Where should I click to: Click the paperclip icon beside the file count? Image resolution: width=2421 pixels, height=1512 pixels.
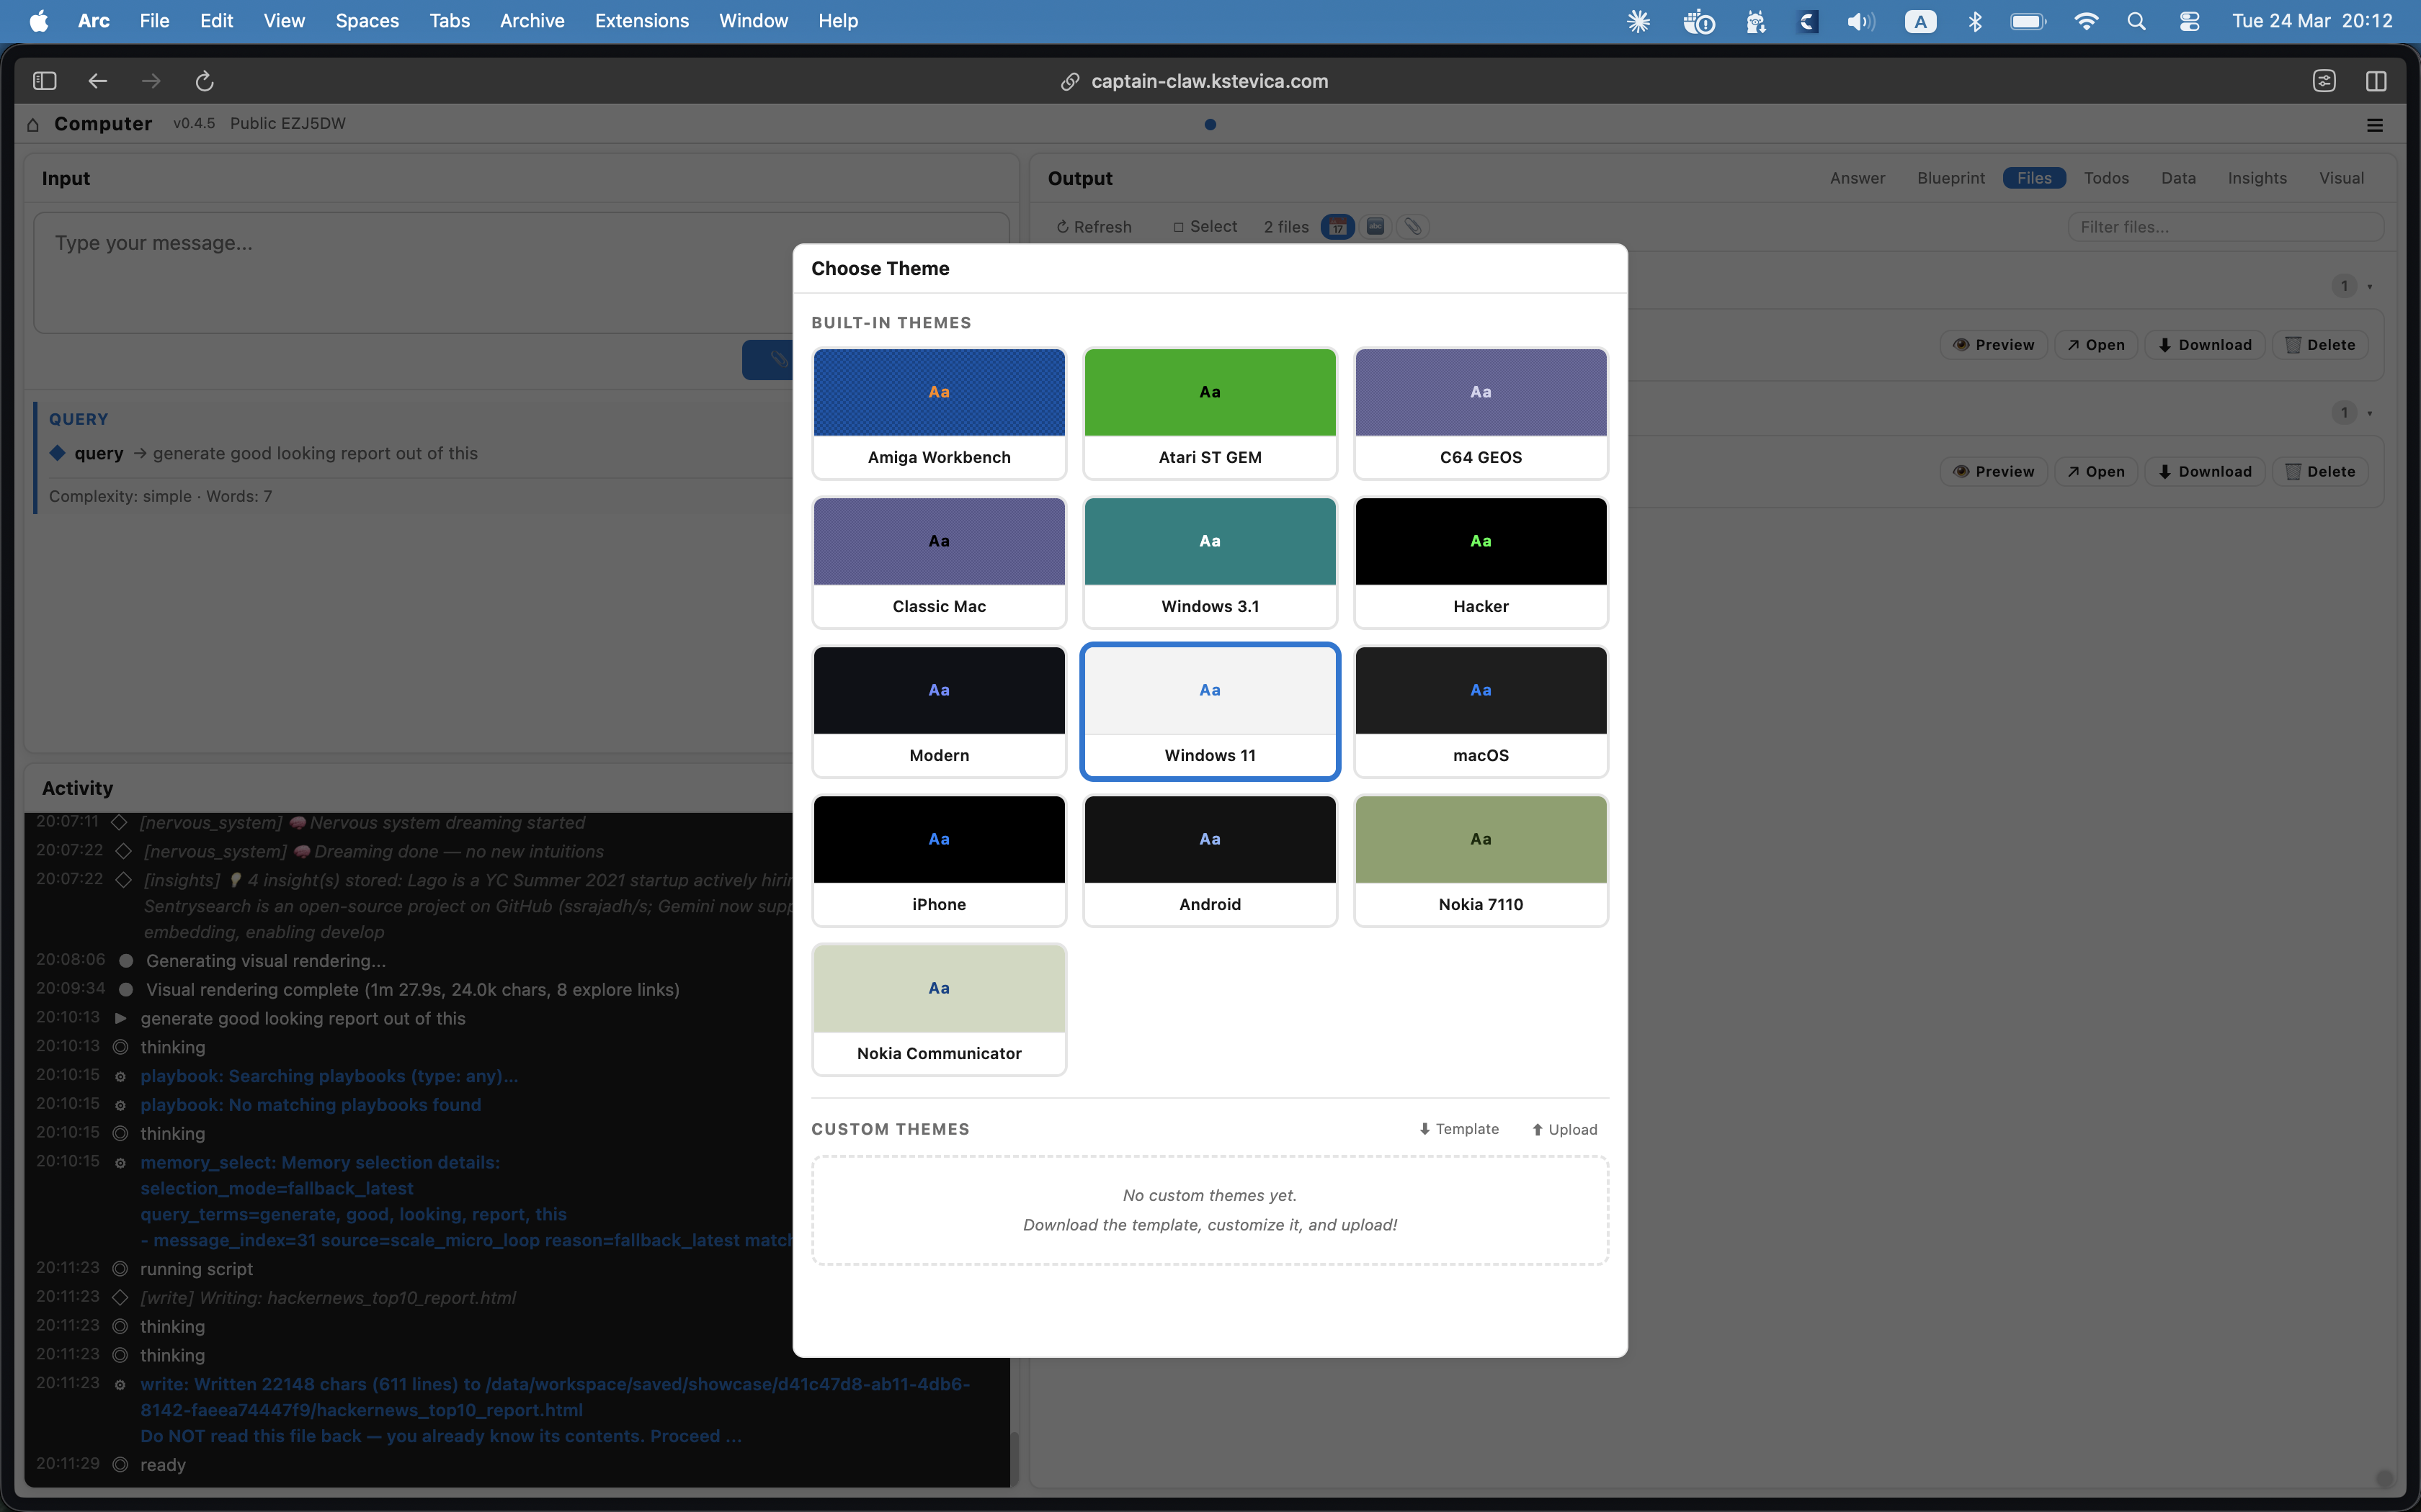point(1412,227)
